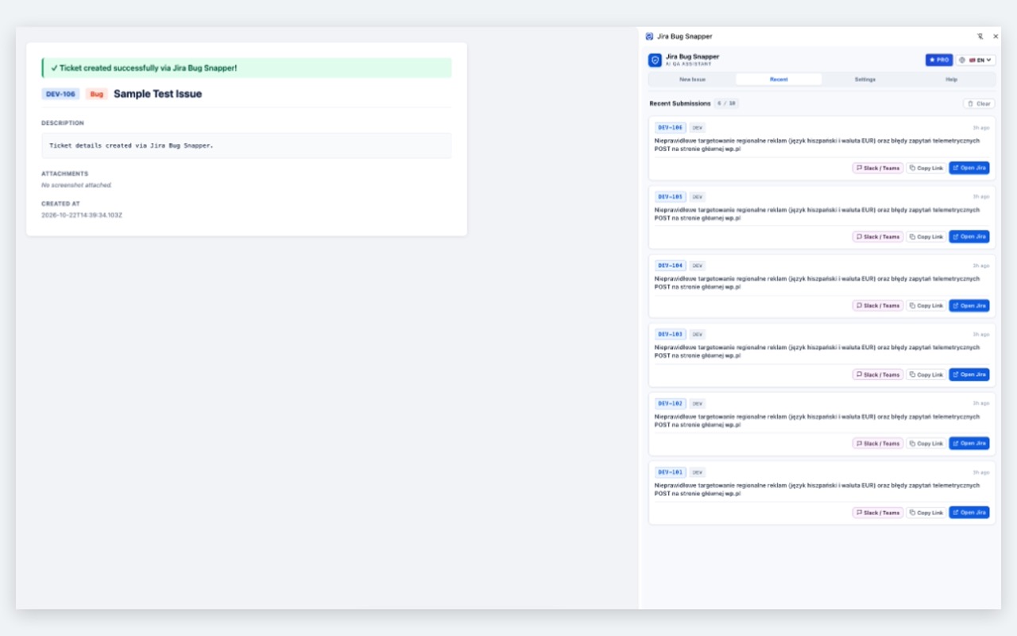Screen dimensions: 1017x636
Task: Click the ticket created successfully banner
Action: coord(247,68)
